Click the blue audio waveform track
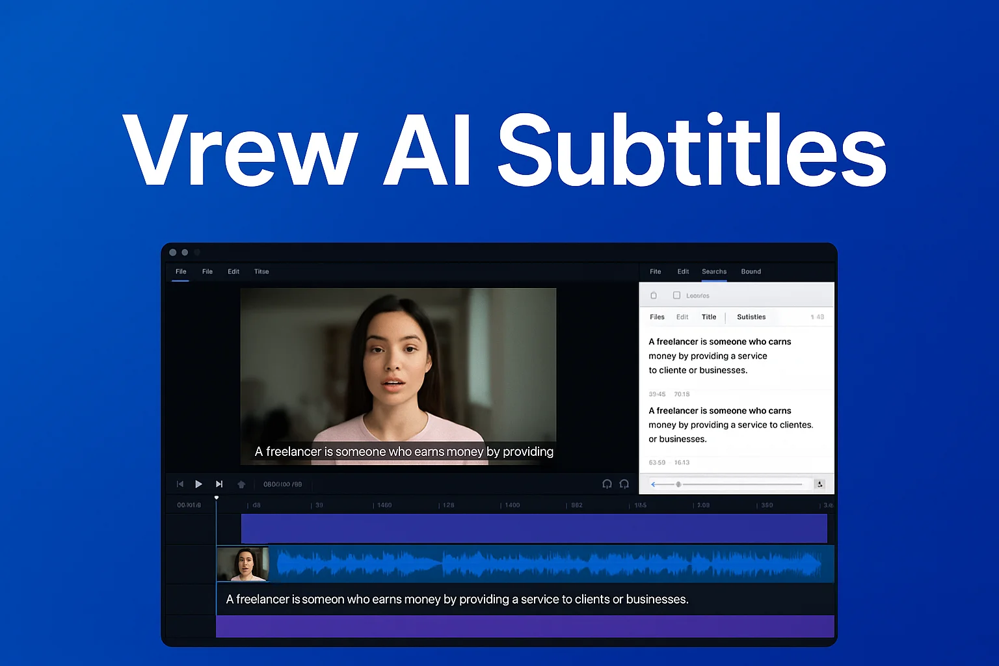Viewport: 999px width, 666px height. click(x=550, y=564)
